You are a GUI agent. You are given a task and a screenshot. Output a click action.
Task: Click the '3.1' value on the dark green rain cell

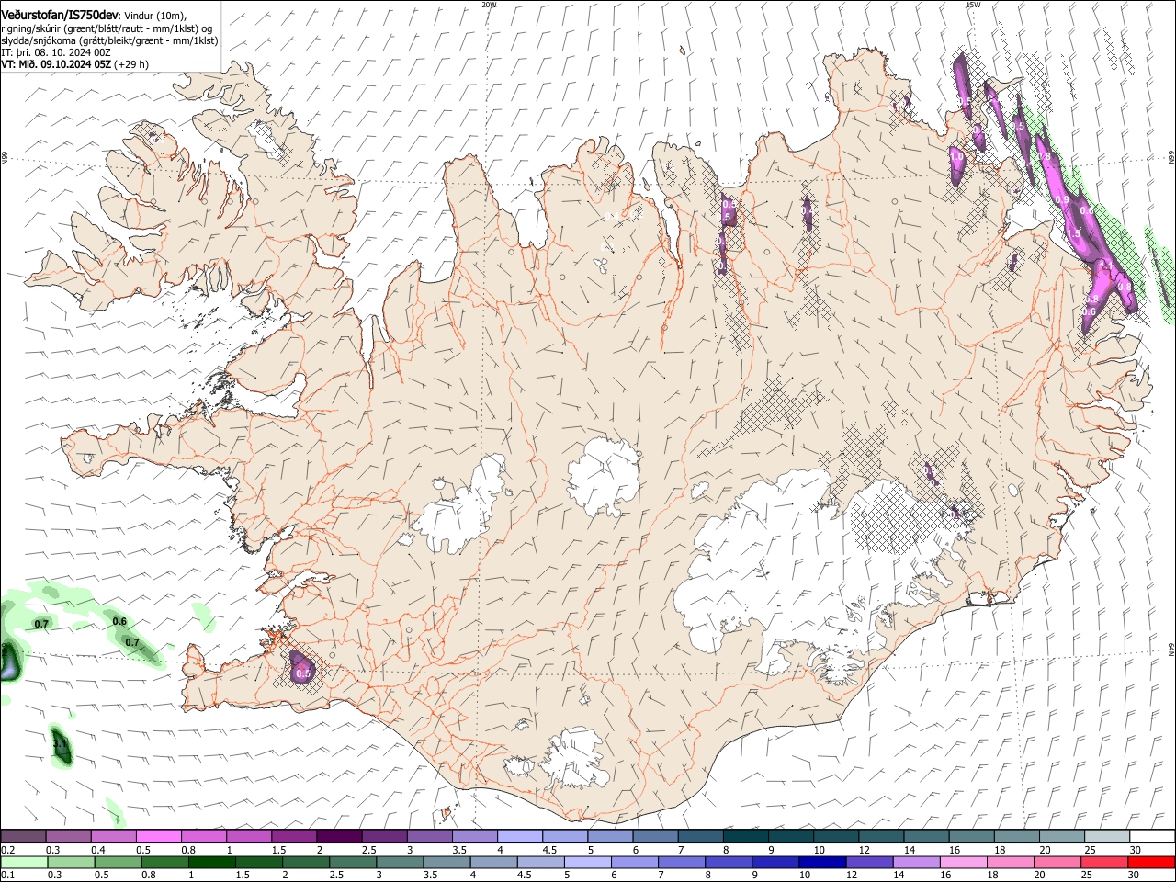pos(60,742)
